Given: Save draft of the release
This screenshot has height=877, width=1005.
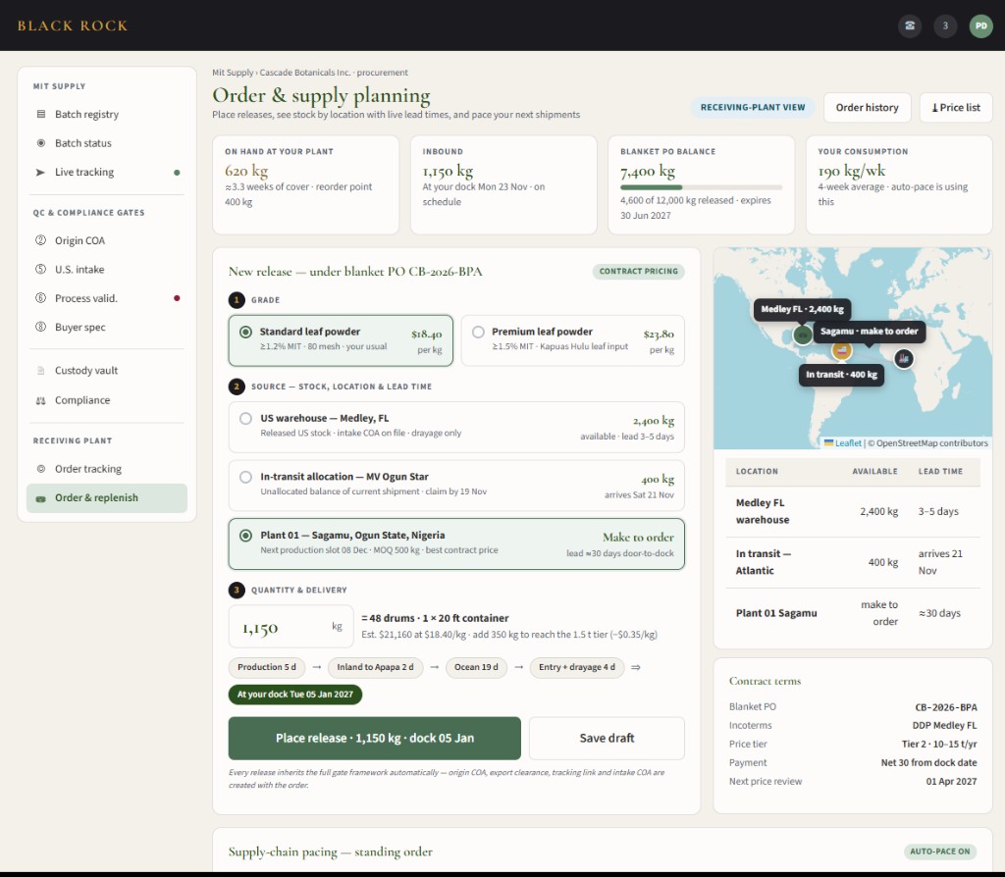Looking at the screenshot, I should [x=607, y=738].
